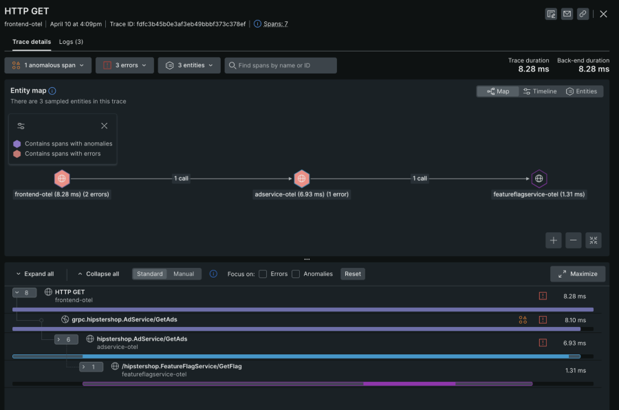This screenshot has width=619, height=410.
Task: Maximize the span waterfall panel
Action: [x=578, y=274]
